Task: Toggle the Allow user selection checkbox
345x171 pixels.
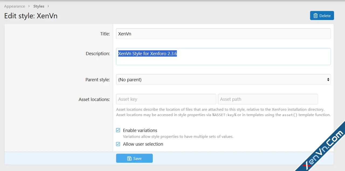Action: 118,144
